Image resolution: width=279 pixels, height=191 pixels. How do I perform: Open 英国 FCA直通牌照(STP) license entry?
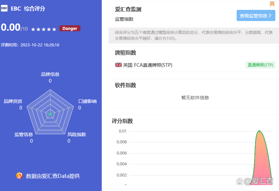tap(147, 65)
